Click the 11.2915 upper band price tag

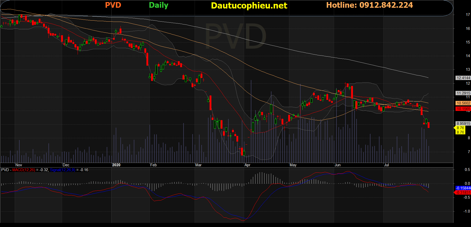tap(463, 93)
